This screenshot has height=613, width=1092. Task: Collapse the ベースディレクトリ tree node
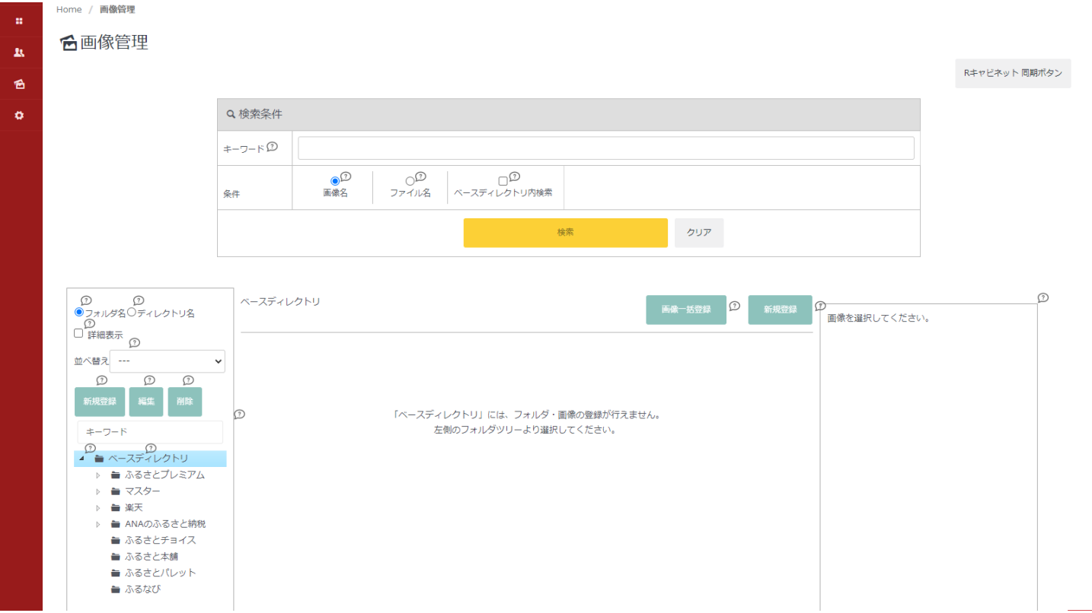click(81, 459)
